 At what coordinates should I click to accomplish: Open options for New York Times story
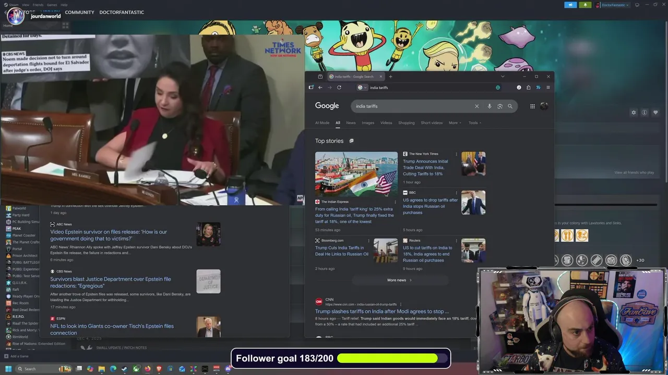pyautogui.click(x=456, y=154)
